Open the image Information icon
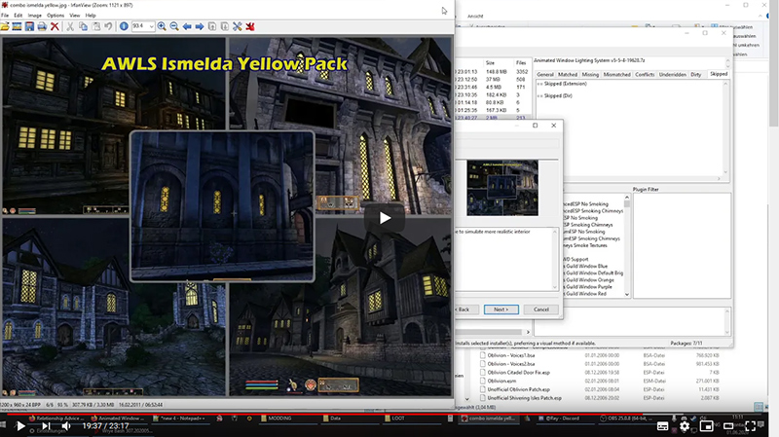Viewport: 779px width, 437px height. click(124, 26)
